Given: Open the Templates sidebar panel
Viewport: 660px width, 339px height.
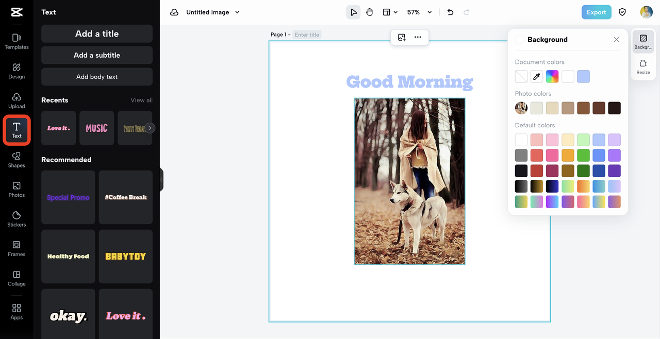Looking at the screenshot, I should (16, 41).
